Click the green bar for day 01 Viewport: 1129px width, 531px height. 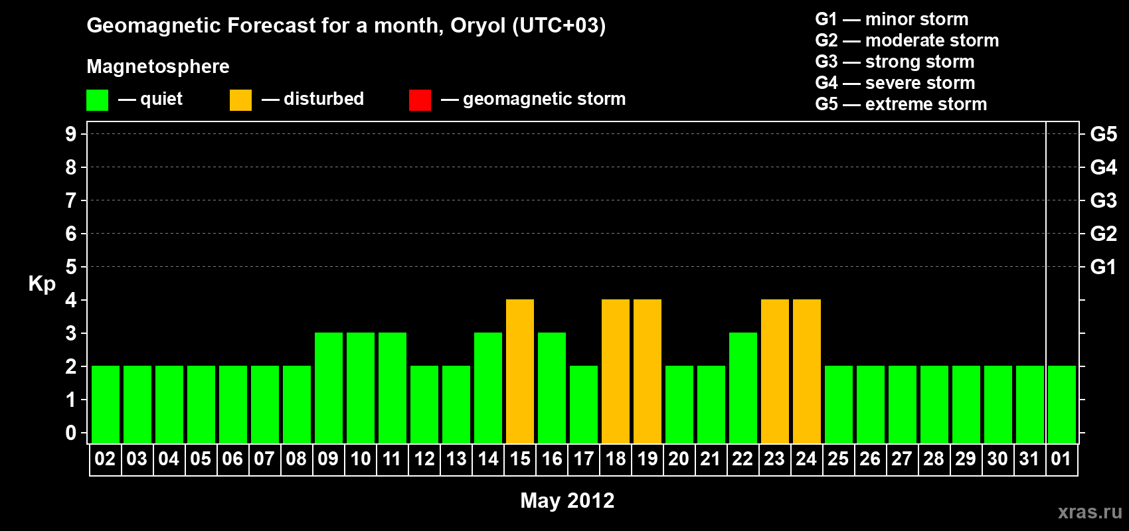[x=1062, y=404]
